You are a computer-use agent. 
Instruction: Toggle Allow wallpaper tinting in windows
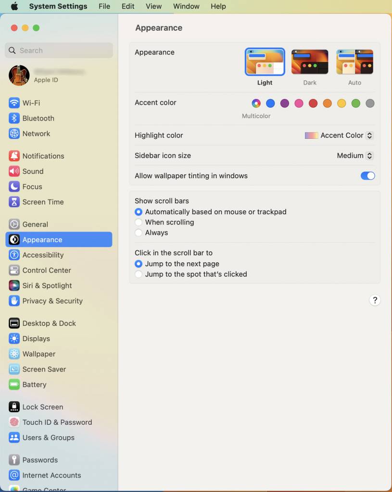click(367, 176)
